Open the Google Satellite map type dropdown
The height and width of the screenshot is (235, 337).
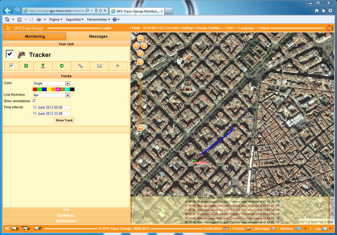[209, 28]
